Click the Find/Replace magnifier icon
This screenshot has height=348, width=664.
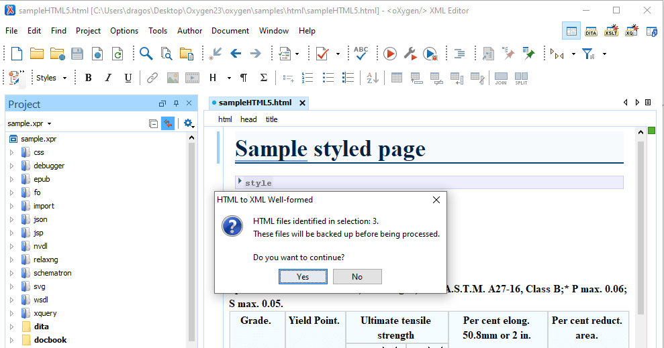tap(146, 54)
